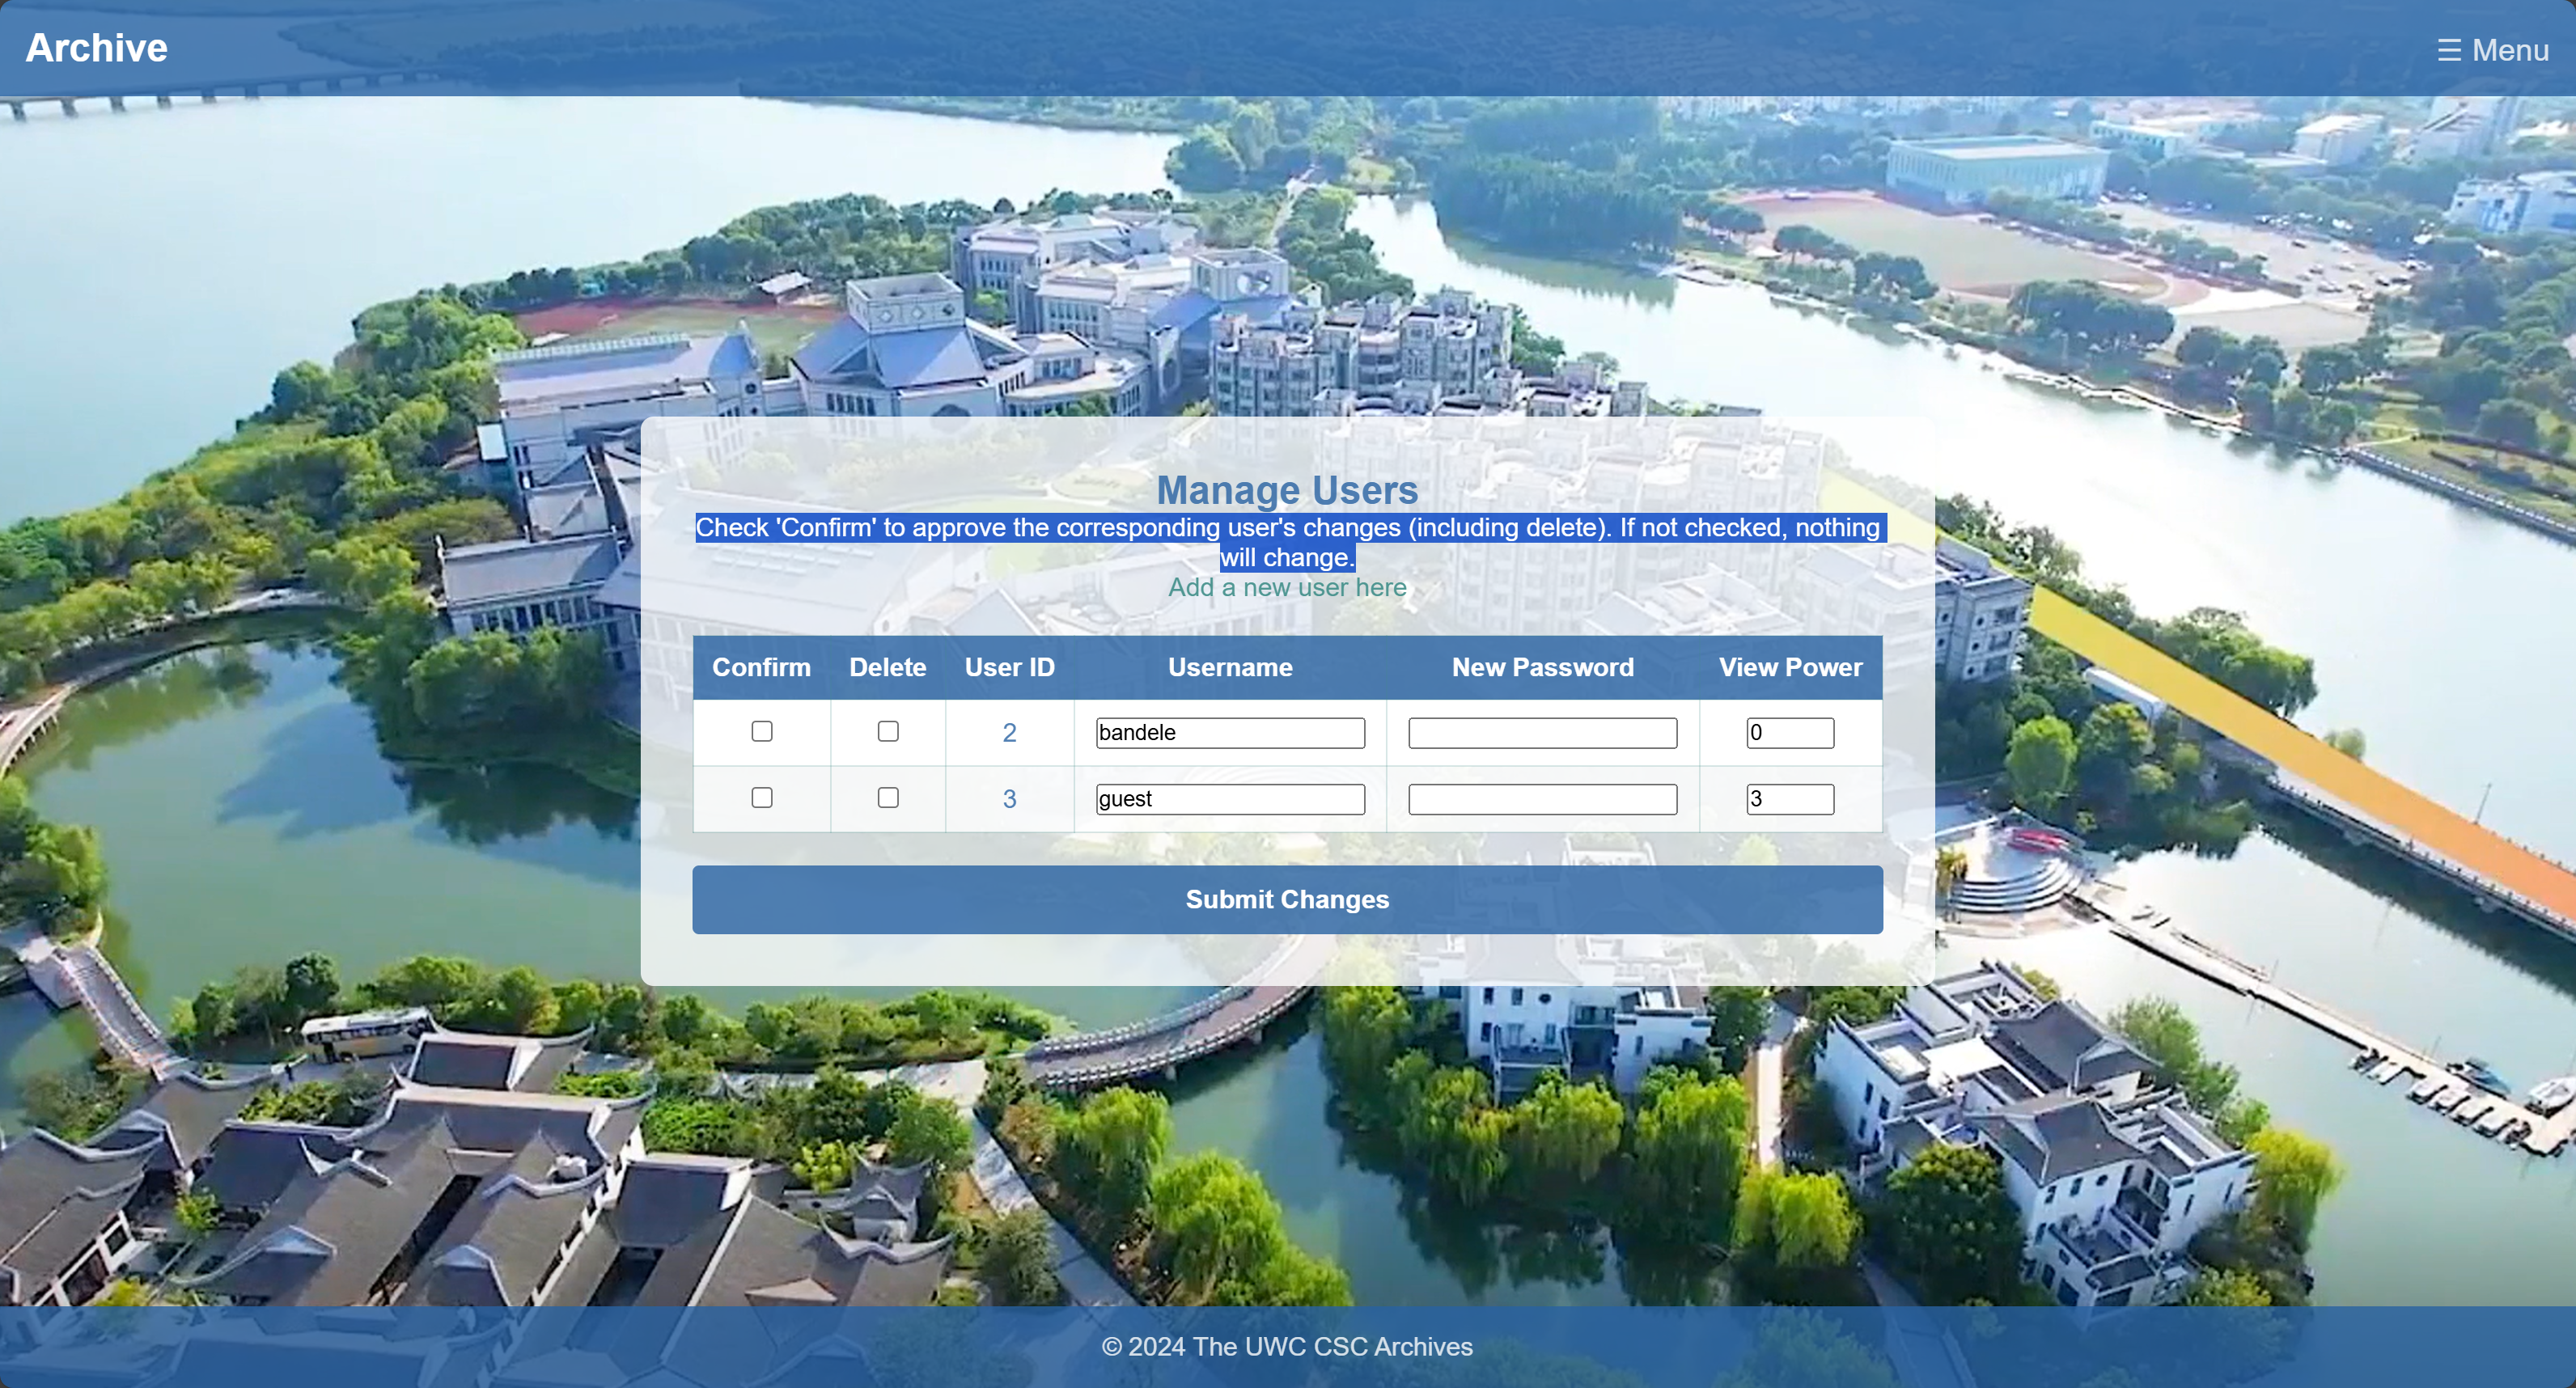This screenshot has height=1388, width=2576.
Task: Click View Power field showing 0
Action: coord(1790,733)
